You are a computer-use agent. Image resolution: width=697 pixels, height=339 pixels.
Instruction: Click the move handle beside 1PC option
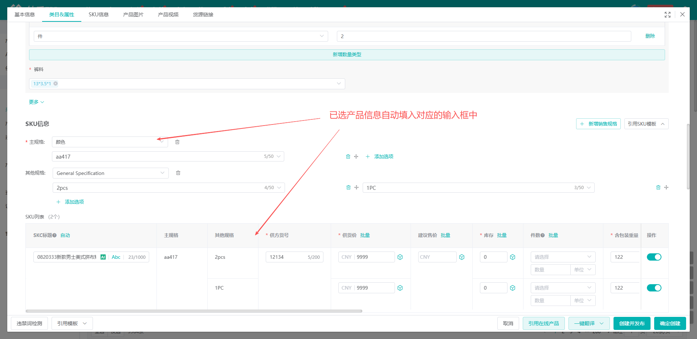click(x=666, y=187)
